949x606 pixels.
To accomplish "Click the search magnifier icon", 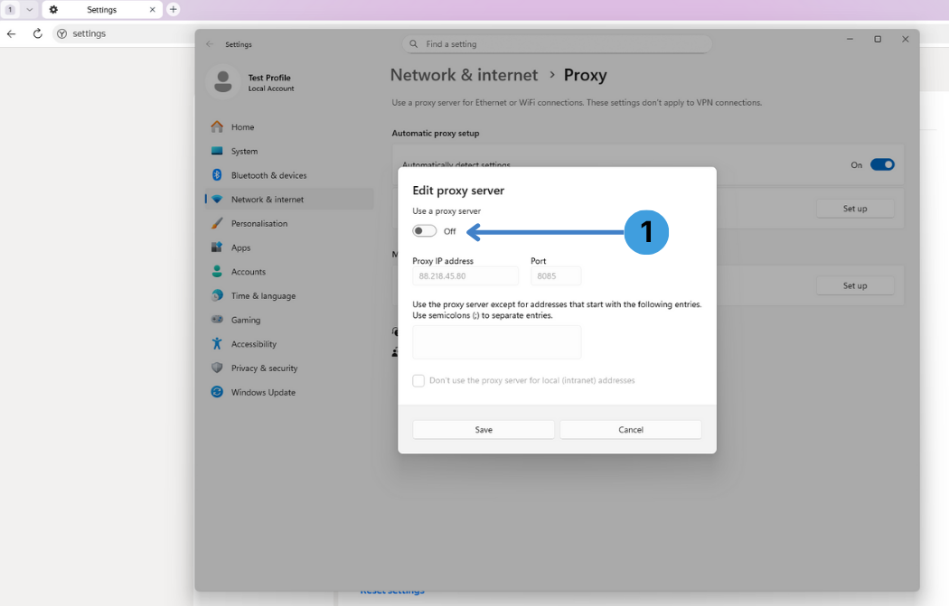I will click(x=414, y=44).
